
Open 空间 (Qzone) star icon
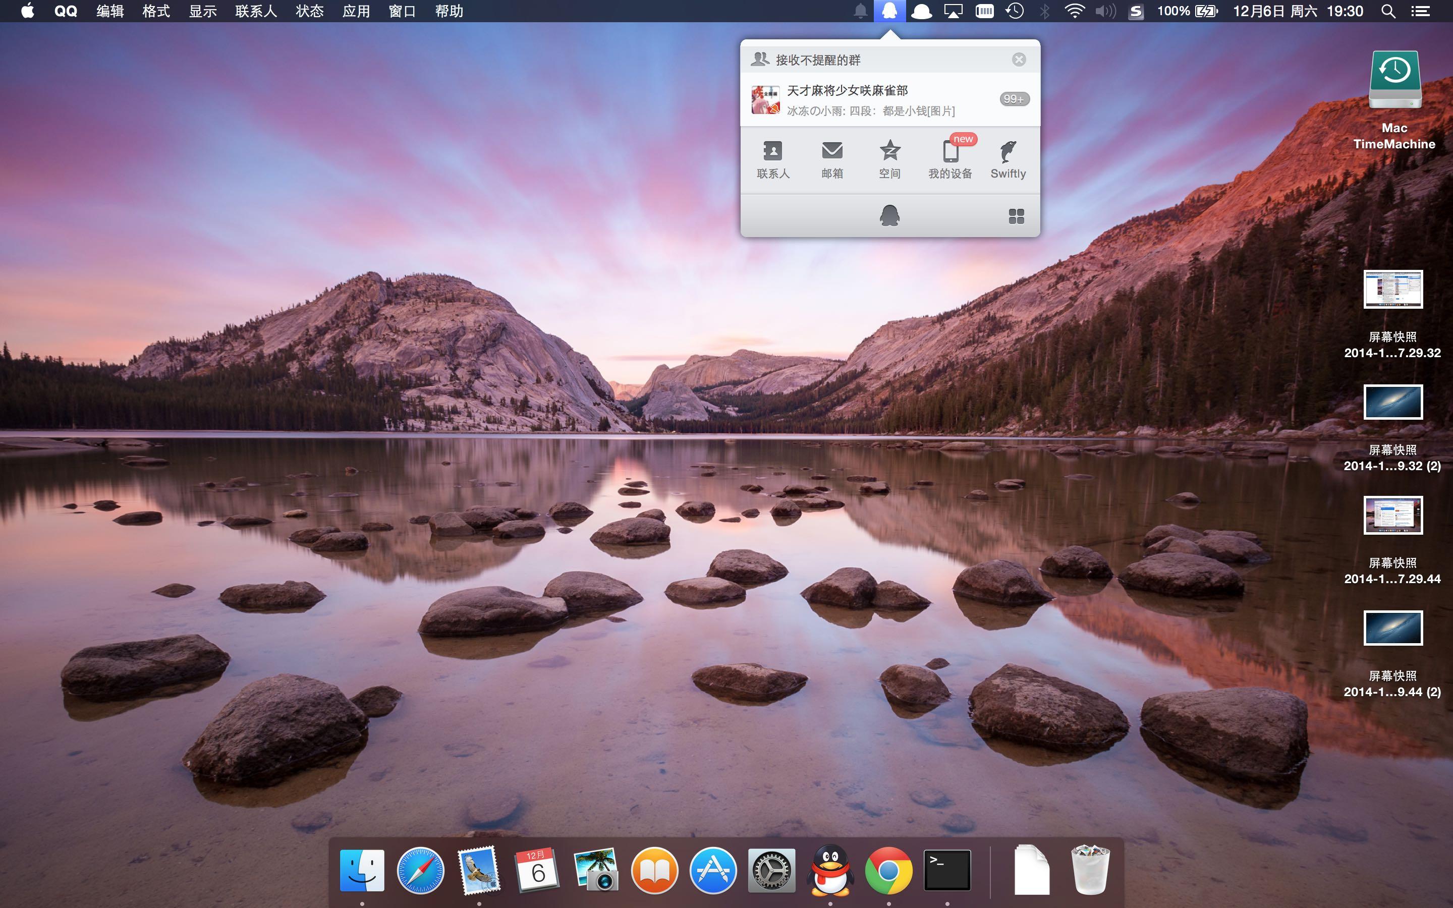pos(890,157)
